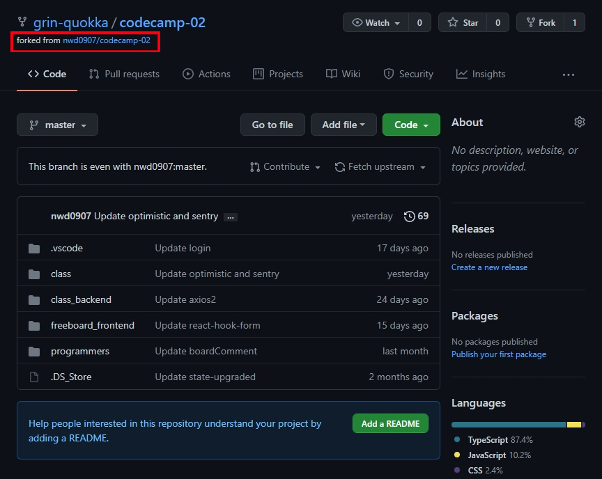The height and width of the screenshot is (479, 602).
Task: Open the programmers folder
Action: coord(80,351)
